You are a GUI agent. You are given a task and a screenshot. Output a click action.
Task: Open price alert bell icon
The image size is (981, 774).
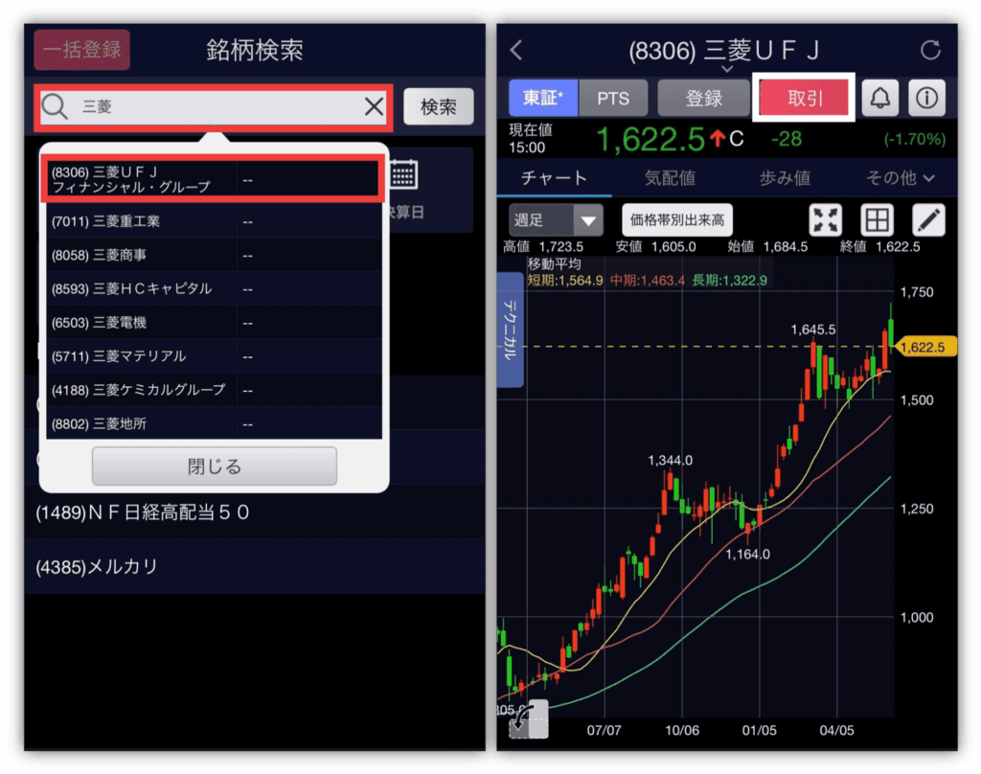coord(880,98)
